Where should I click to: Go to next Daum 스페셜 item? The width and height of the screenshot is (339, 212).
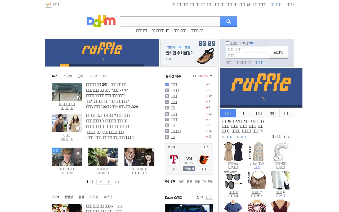tap(211, 197)
